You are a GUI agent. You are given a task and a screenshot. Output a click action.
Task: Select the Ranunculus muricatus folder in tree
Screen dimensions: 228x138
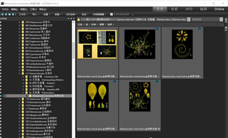48,96
